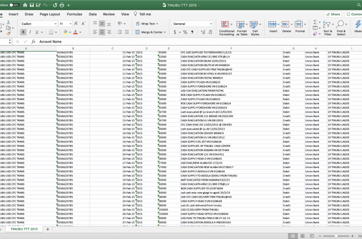Viewport: 362px width, 239px height.
Task: Click the Search magnifier in title bar
Action: click(359, 5)
